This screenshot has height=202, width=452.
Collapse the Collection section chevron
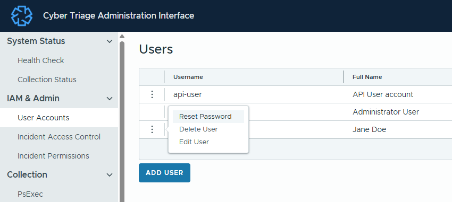click(110, 175)
